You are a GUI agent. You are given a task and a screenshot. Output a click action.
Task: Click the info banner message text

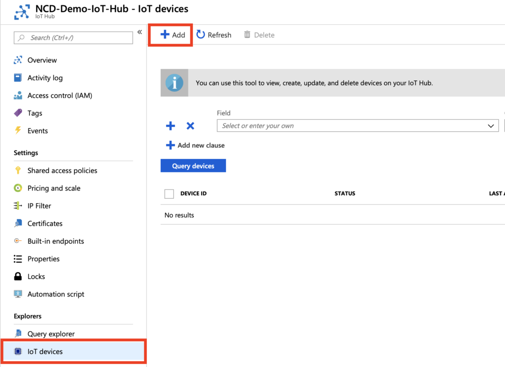(314, 83)
